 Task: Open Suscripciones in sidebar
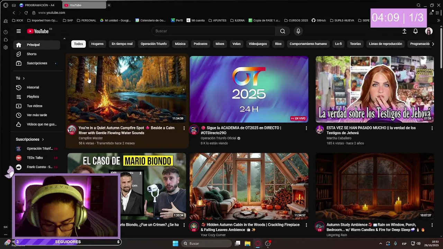tap(37, 63)
